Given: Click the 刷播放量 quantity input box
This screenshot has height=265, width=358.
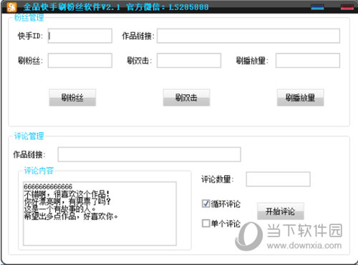Looking at the screenshot, I should (x=308, y=61).
